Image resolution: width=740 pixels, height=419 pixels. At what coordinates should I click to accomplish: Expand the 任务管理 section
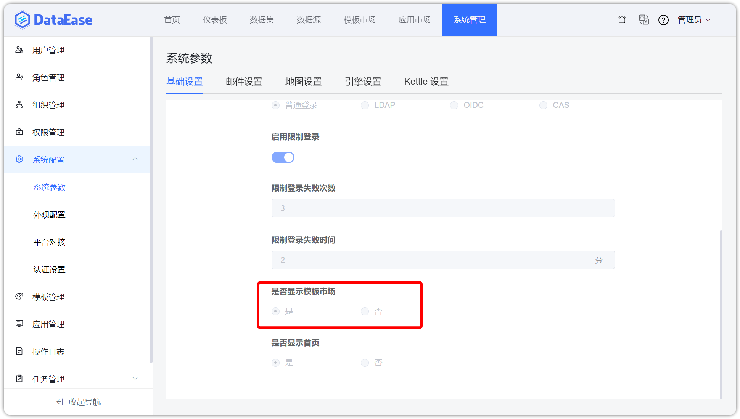click(x=135, y=378)
